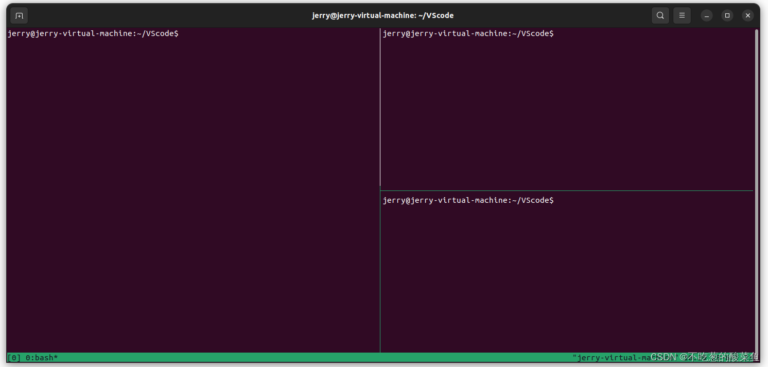The height and width of the screenshot is (367, 768).
Task: Click the new tab plus icon again
Action: (x=19, y=15)
